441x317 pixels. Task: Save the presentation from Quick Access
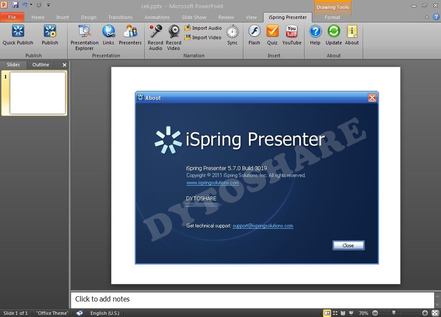click(x=15, y=5)
